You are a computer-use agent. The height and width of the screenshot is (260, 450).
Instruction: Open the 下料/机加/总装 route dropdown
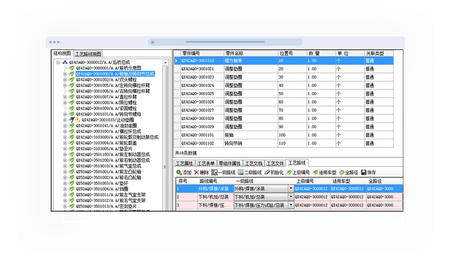click(x=291, y=197)
